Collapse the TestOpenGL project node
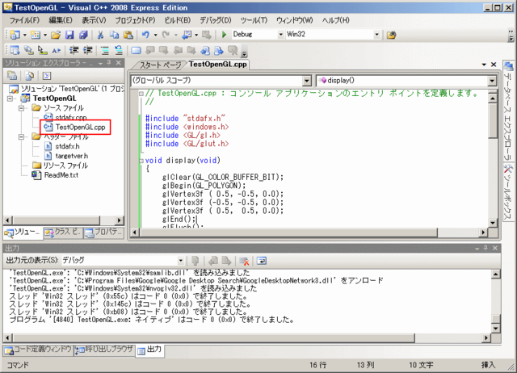Image resolution: width=517 pixels, height=373 pixels. [x=11, y=98]
